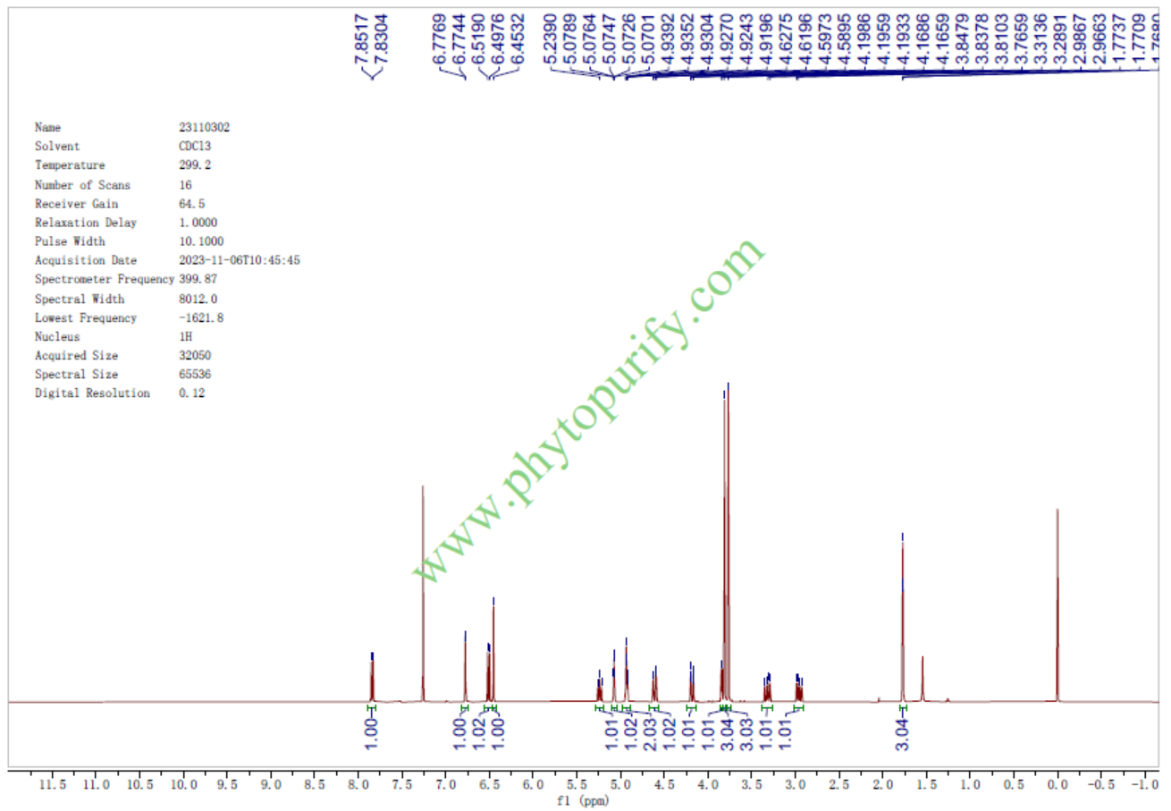1171x811 pixels.
Task: Click the 11.5 tick label on axis
Action: pyautogui.click(x=53, y=785)
